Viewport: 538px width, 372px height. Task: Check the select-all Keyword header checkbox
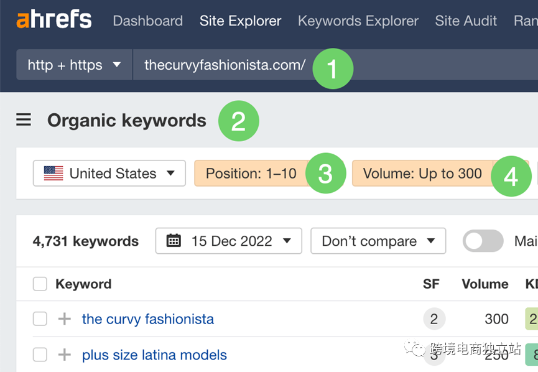tap(40, 284)
